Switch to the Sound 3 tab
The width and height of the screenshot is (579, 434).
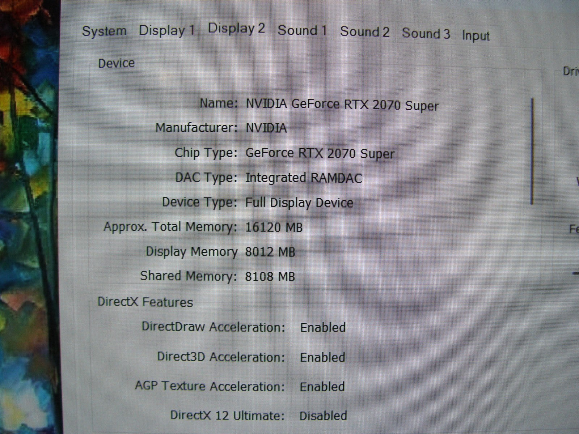[426, 34]
